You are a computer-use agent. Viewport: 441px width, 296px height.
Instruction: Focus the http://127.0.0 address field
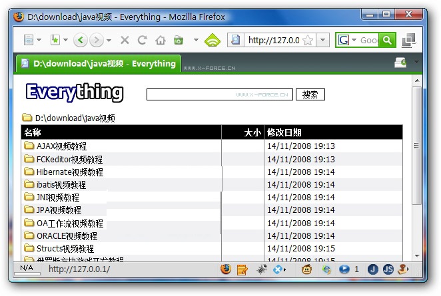click(274, 40)
